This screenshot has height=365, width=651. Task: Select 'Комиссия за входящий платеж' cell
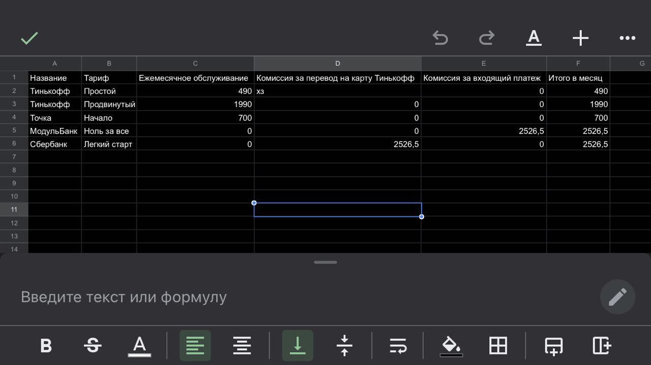pyautogui.click(x=484, y=78)
